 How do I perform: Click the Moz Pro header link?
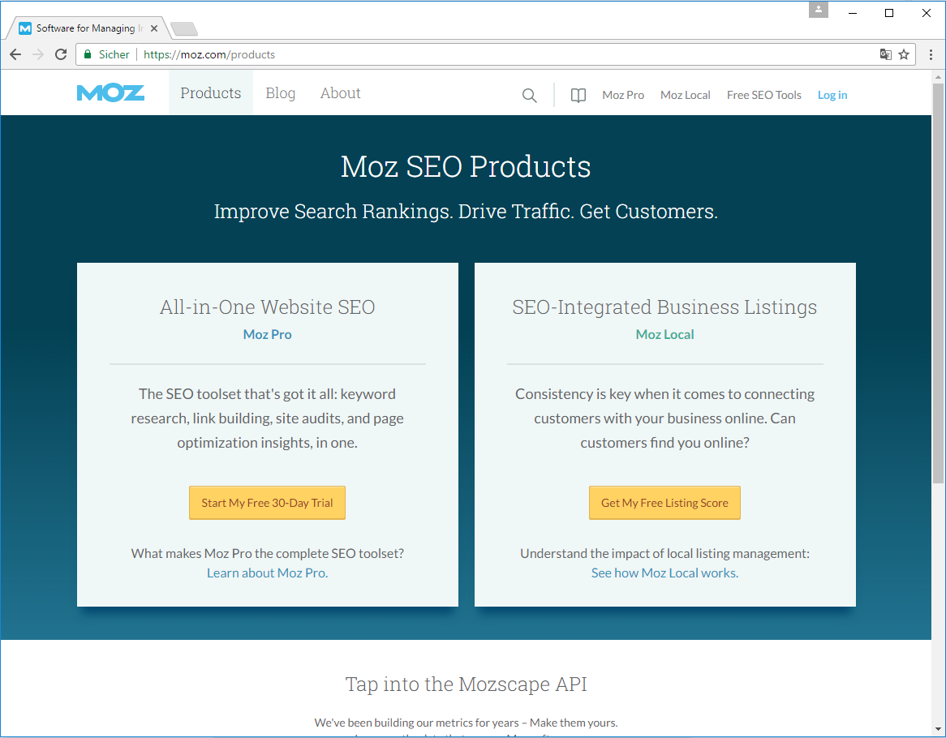(x=623, y=95)
